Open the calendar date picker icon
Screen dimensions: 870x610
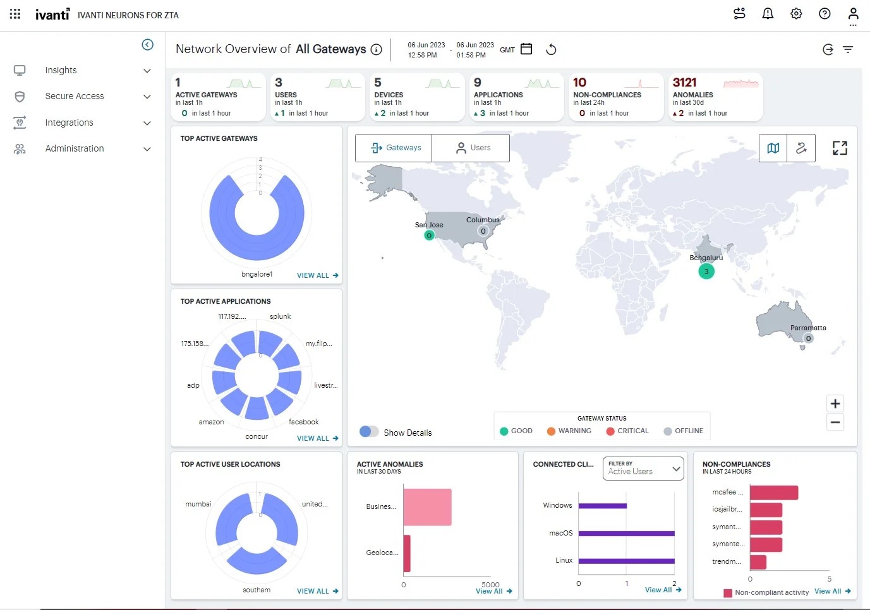[526, 49]
